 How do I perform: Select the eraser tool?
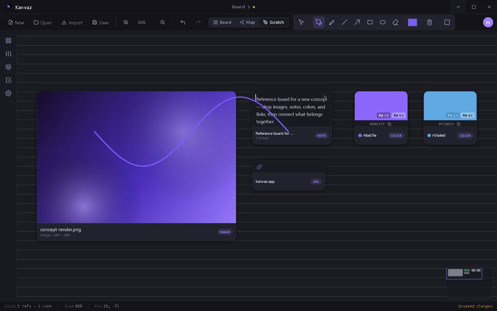(395, 22)
